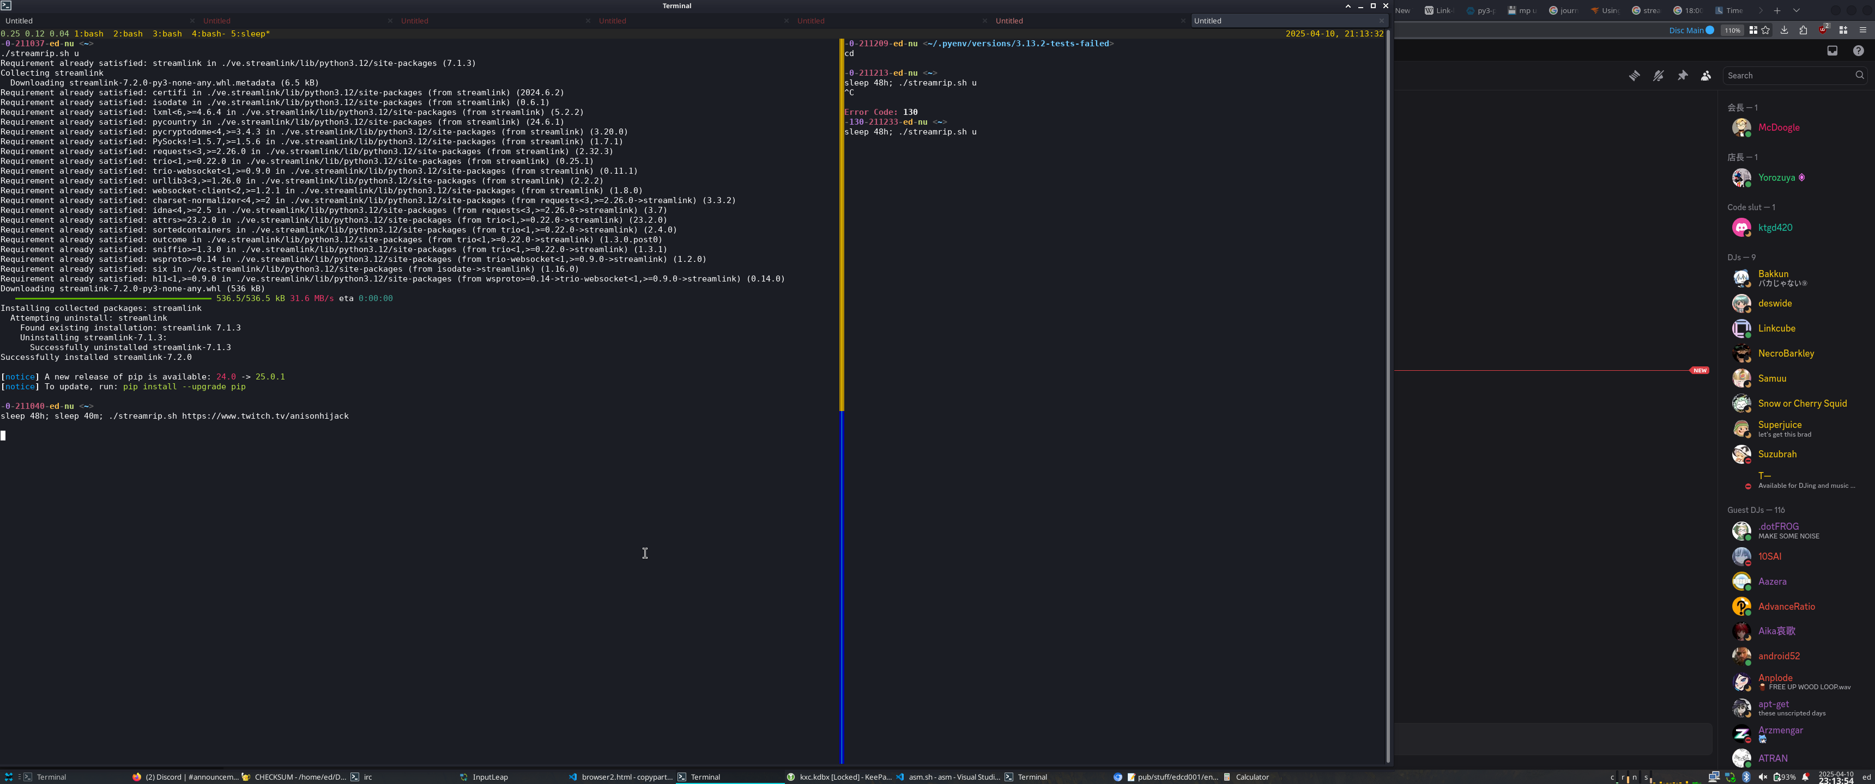Switch to Discord Firefox taskbar entry

pos(185,777)
